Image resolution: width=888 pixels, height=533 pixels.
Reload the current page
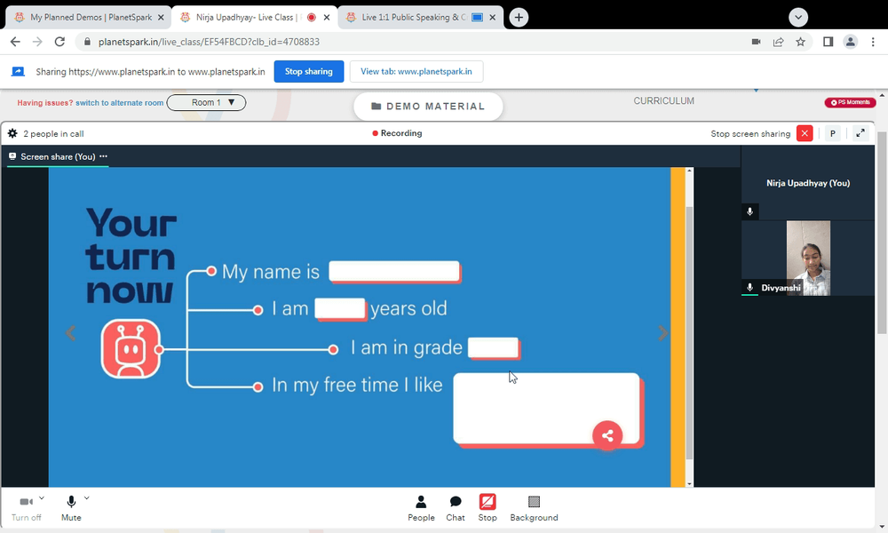click(x=59, y=42)
